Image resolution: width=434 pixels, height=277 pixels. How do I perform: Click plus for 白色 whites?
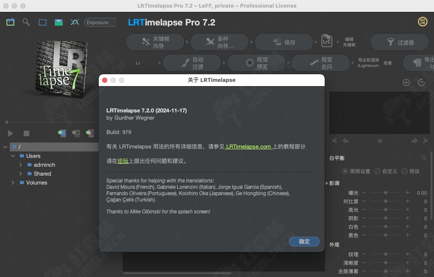coord(407,227)
